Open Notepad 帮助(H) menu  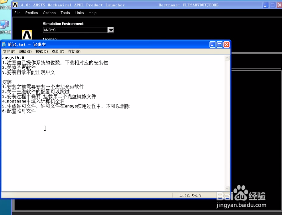tap(74, 52)
